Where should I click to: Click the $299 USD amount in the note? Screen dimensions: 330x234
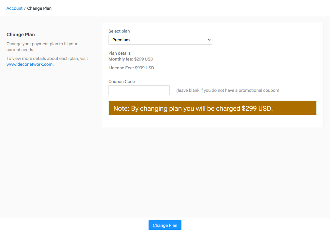click(256, 108)
